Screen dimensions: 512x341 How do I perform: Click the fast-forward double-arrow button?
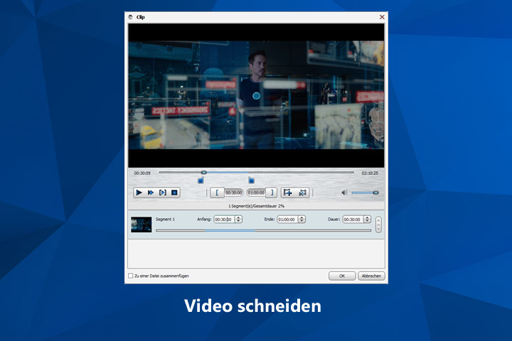coord(151,193)
